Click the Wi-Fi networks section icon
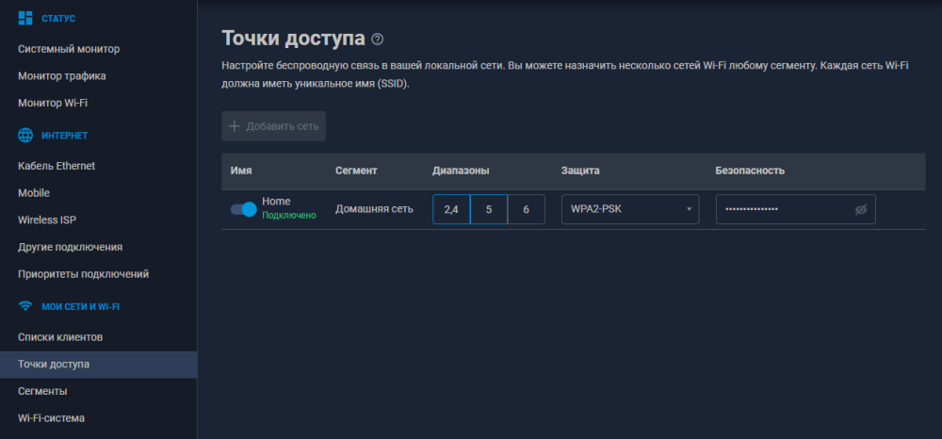 (25, 306)
